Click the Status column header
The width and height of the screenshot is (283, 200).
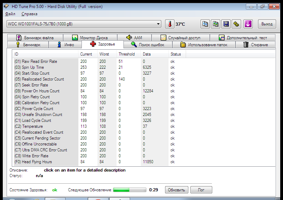point(177,54)
